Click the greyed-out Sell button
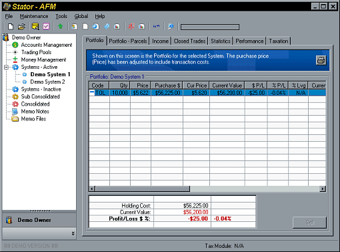 click(309, 223)
